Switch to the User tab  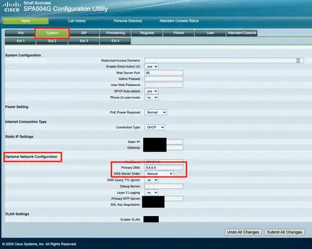(x=210, y=33)
